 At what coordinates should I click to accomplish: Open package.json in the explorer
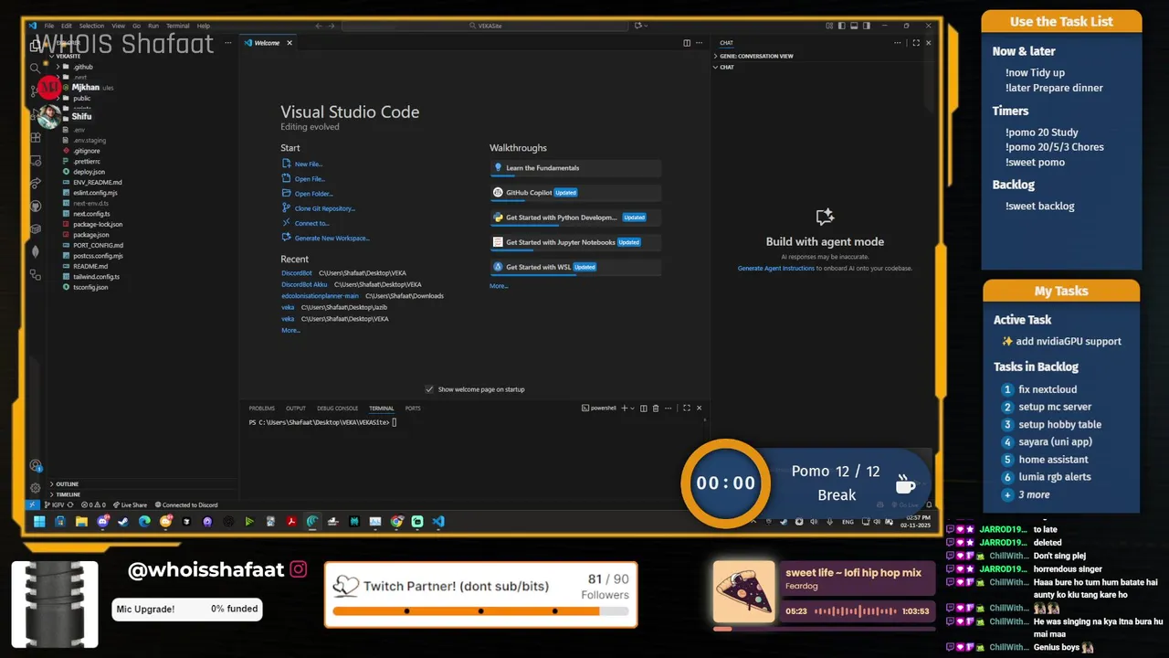[x=91, y=235]
